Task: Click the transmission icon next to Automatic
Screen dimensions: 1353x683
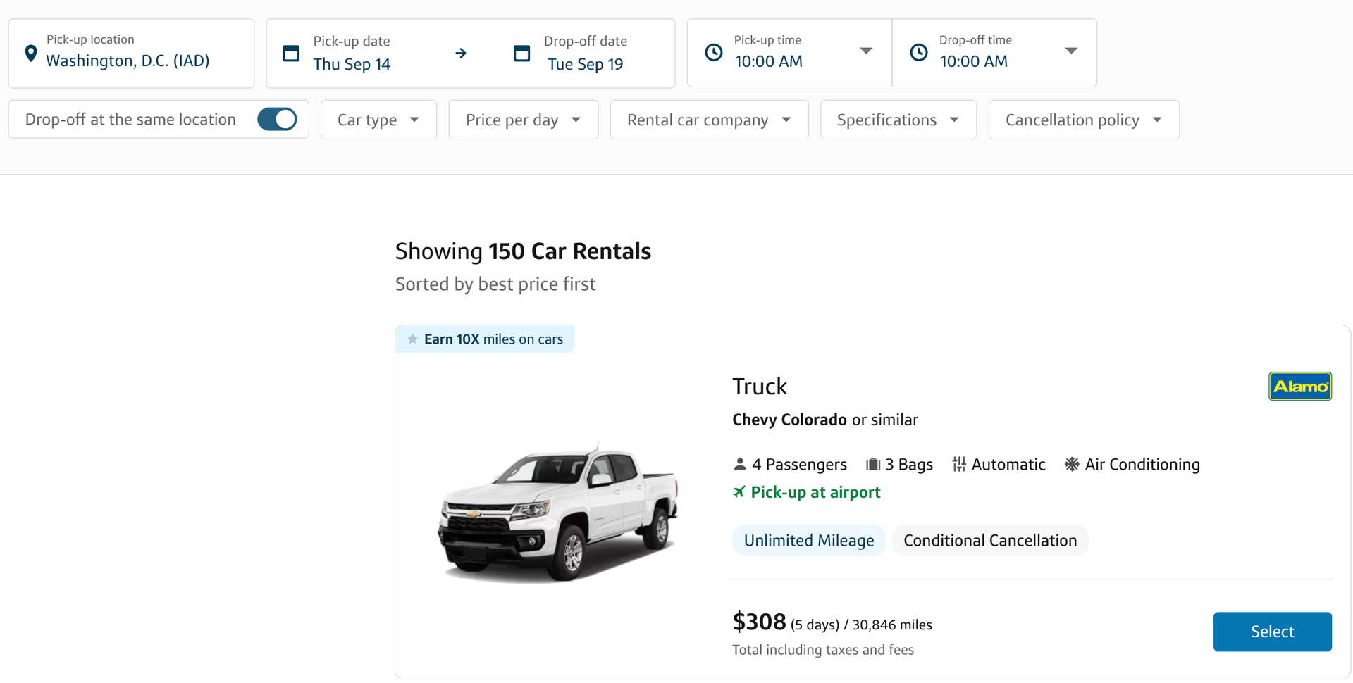Action: click(959, 463)
